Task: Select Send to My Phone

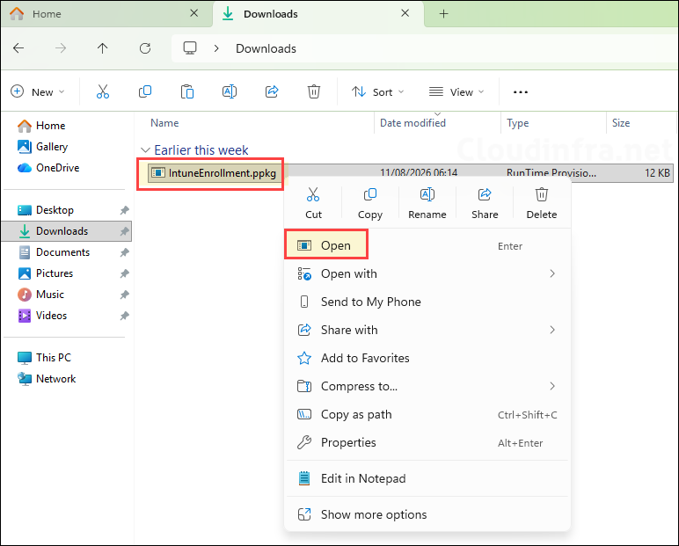Action: click(x=427, y=302)
